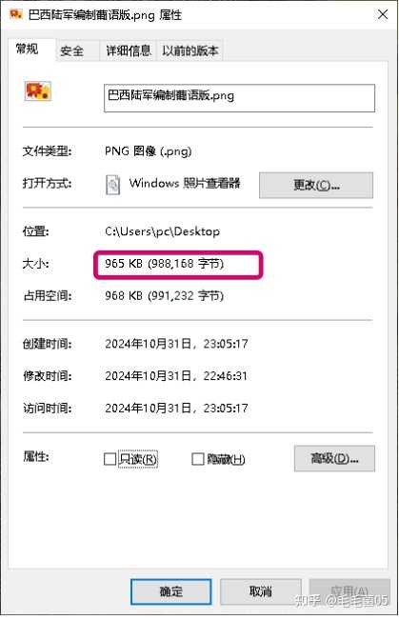
Task: Click the filename text field
Action: [239, 98]
